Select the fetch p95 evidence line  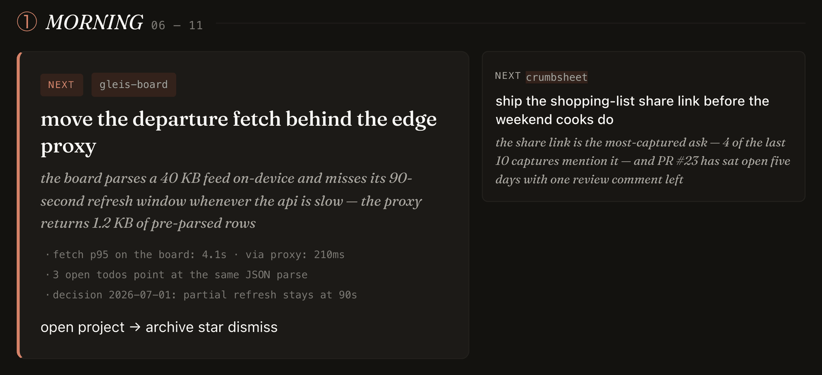[195, 255]
